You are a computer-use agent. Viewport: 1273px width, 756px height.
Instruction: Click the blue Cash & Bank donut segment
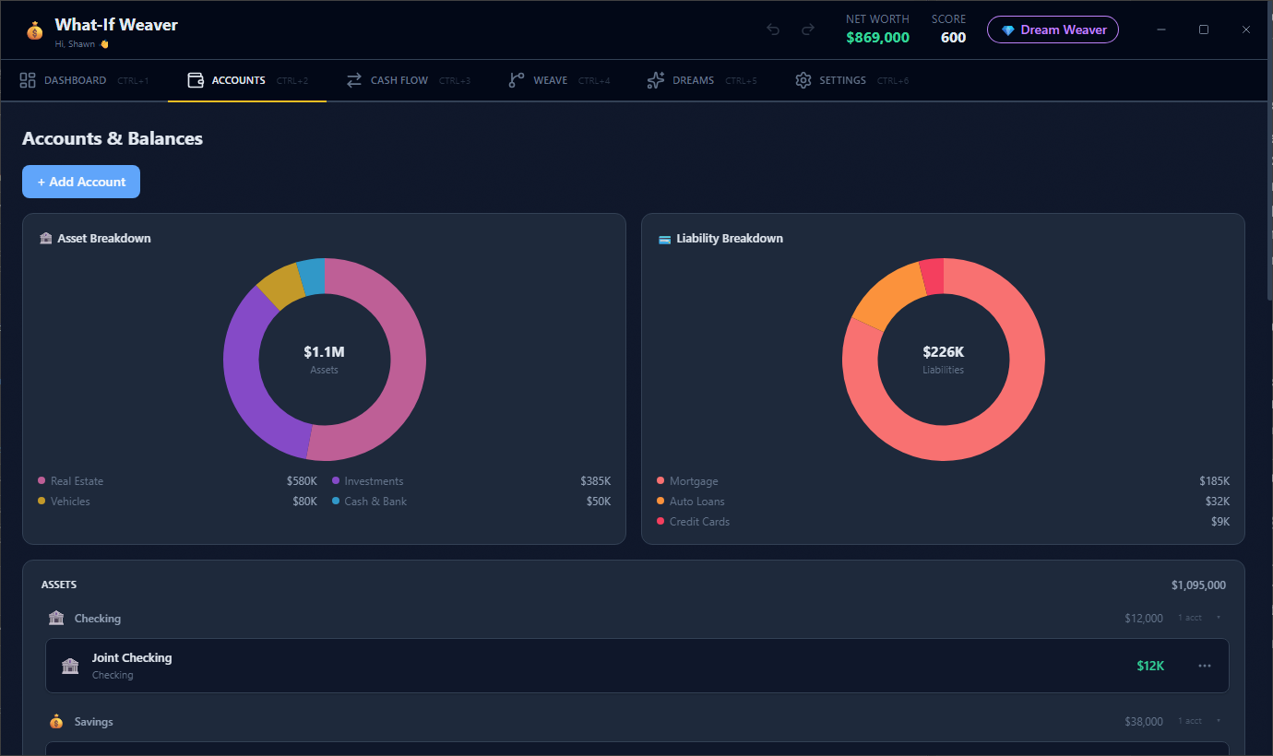tap(312, 276)
